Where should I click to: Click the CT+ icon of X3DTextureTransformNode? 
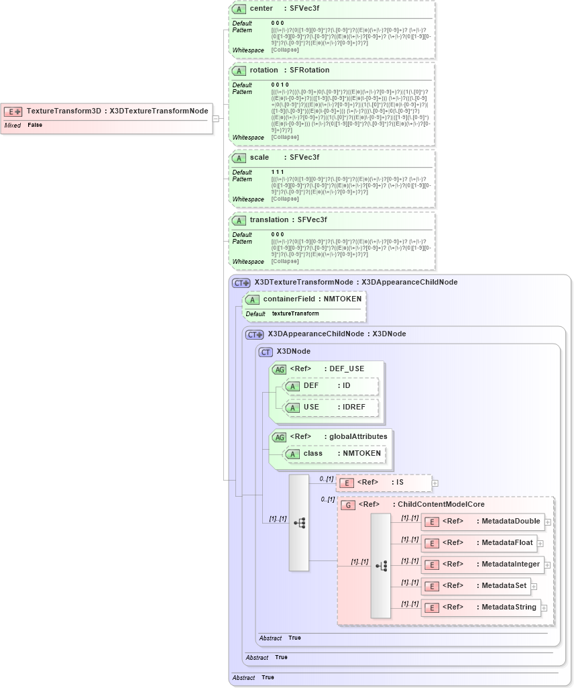pos(241,283)
